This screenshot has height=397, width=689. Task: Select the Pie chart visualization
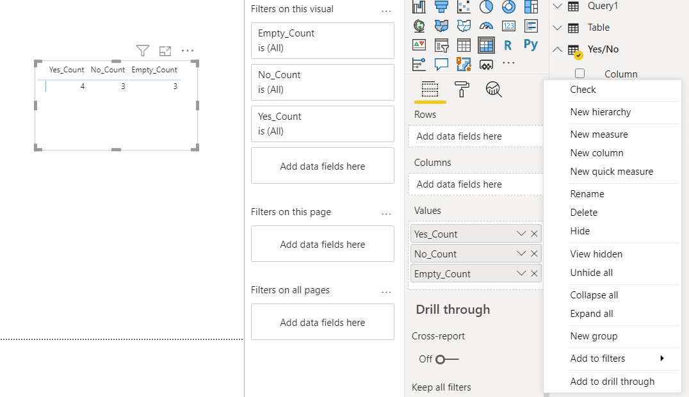pos(486,6)
